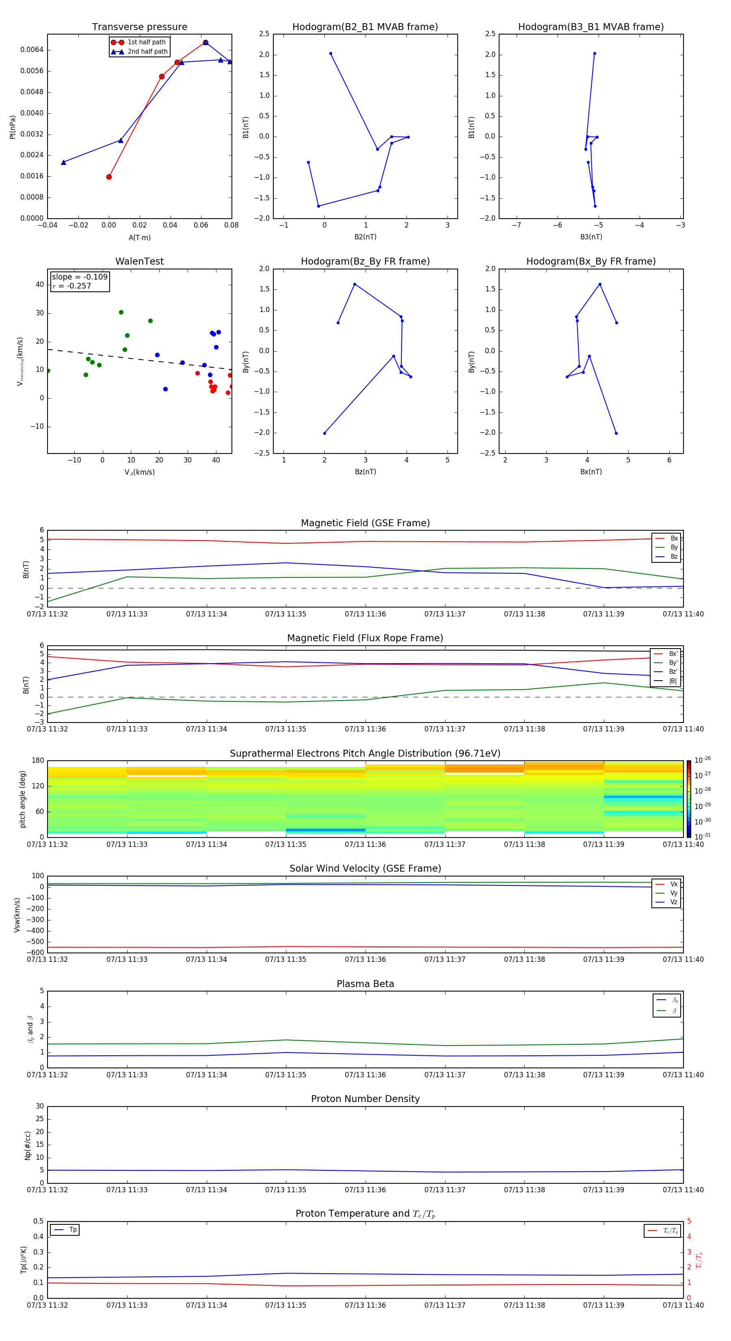Select the |B| legend entry
Viewport: 731px width, 1341px height.
[x=666, y=681]
